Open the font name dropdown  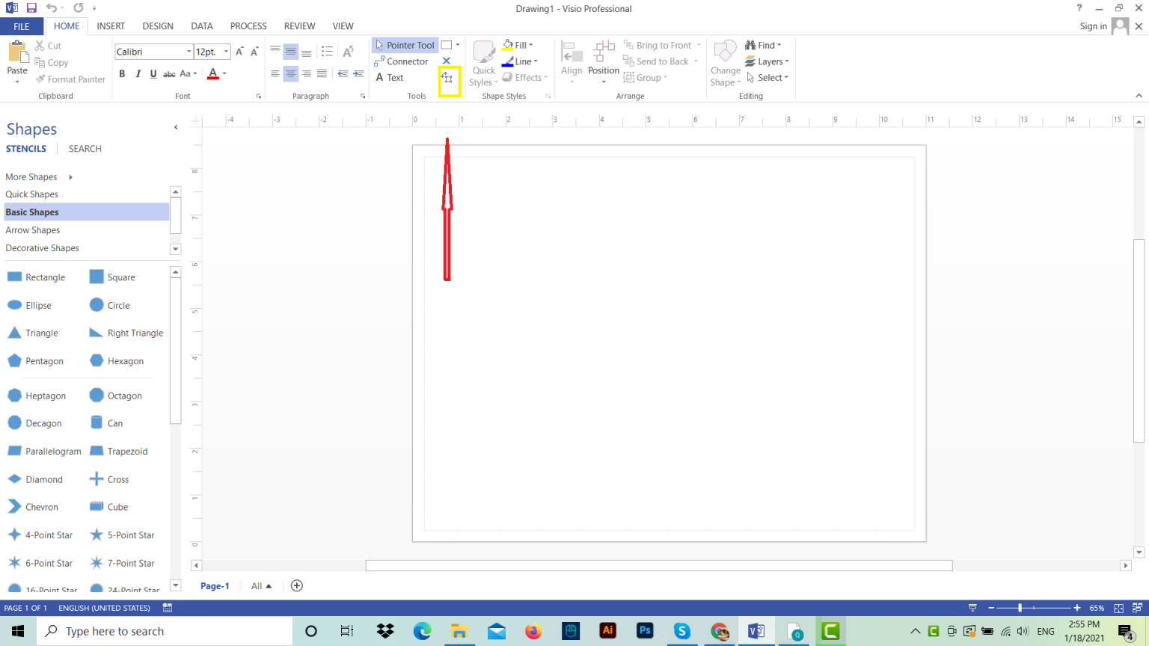189,52
